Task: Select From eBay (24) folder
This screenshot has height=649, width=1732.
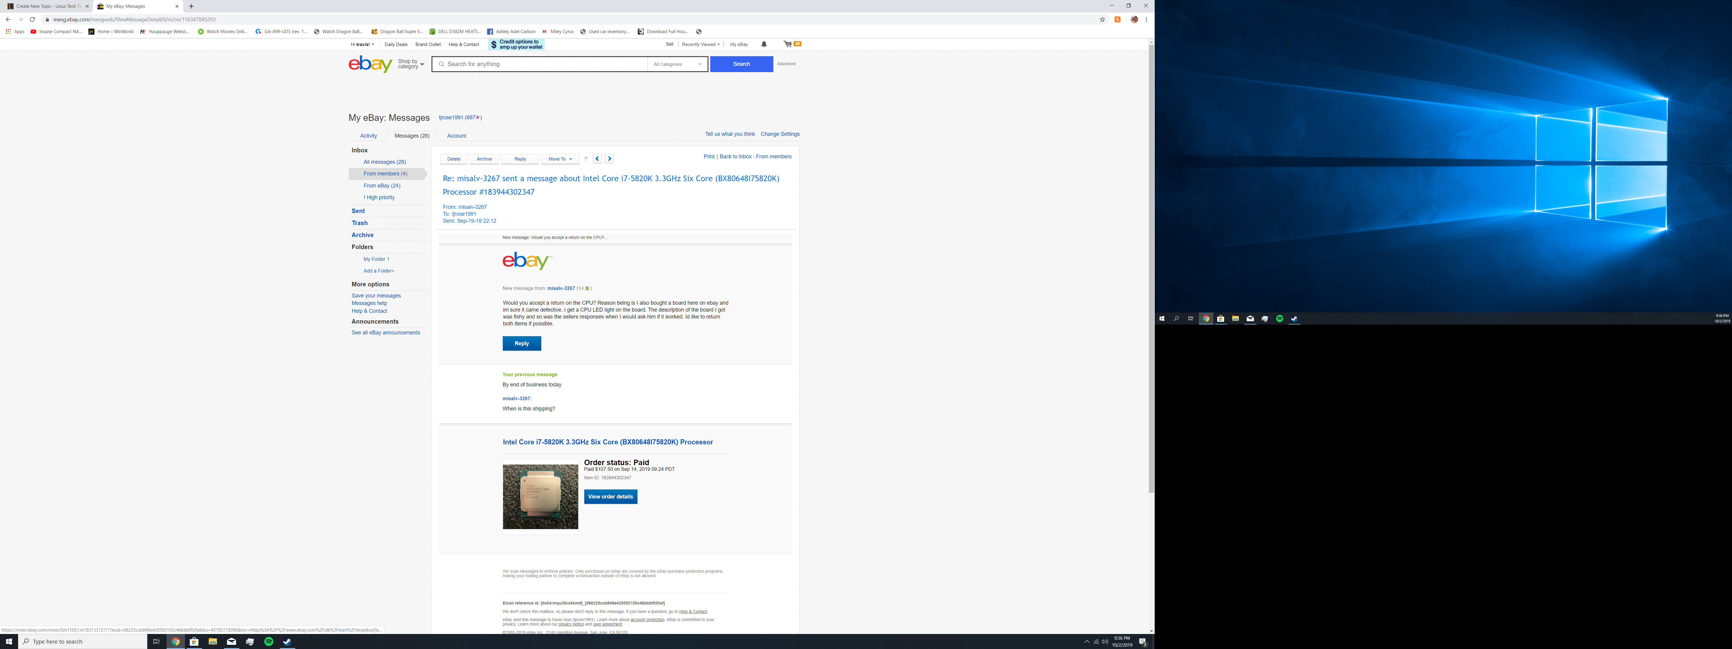Action: click(x=382, y=185)
